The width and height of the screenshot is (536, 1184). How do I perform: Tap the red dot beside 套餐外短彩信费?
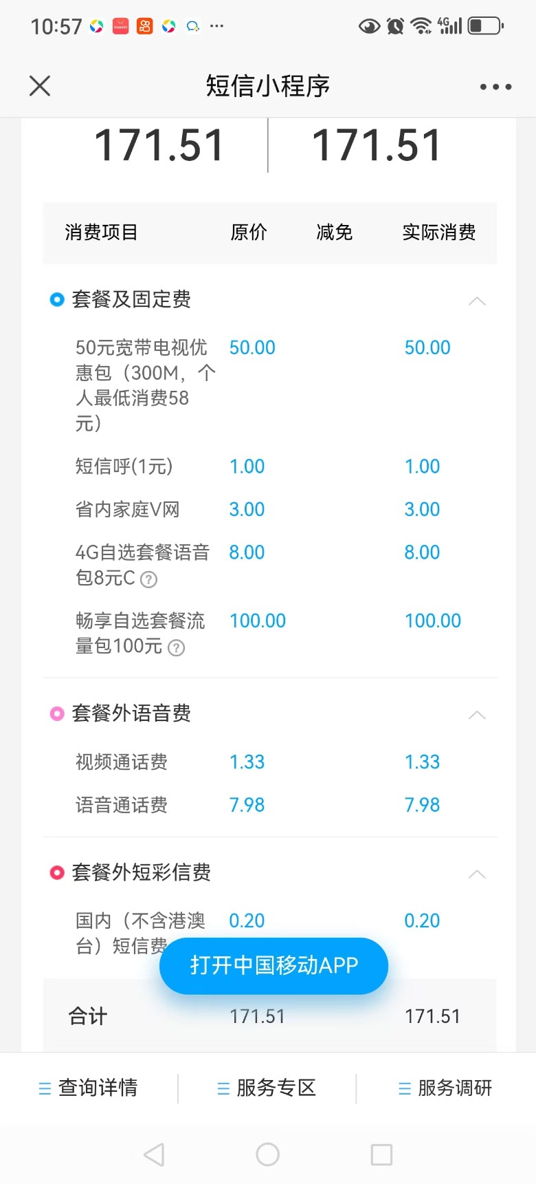57,873
